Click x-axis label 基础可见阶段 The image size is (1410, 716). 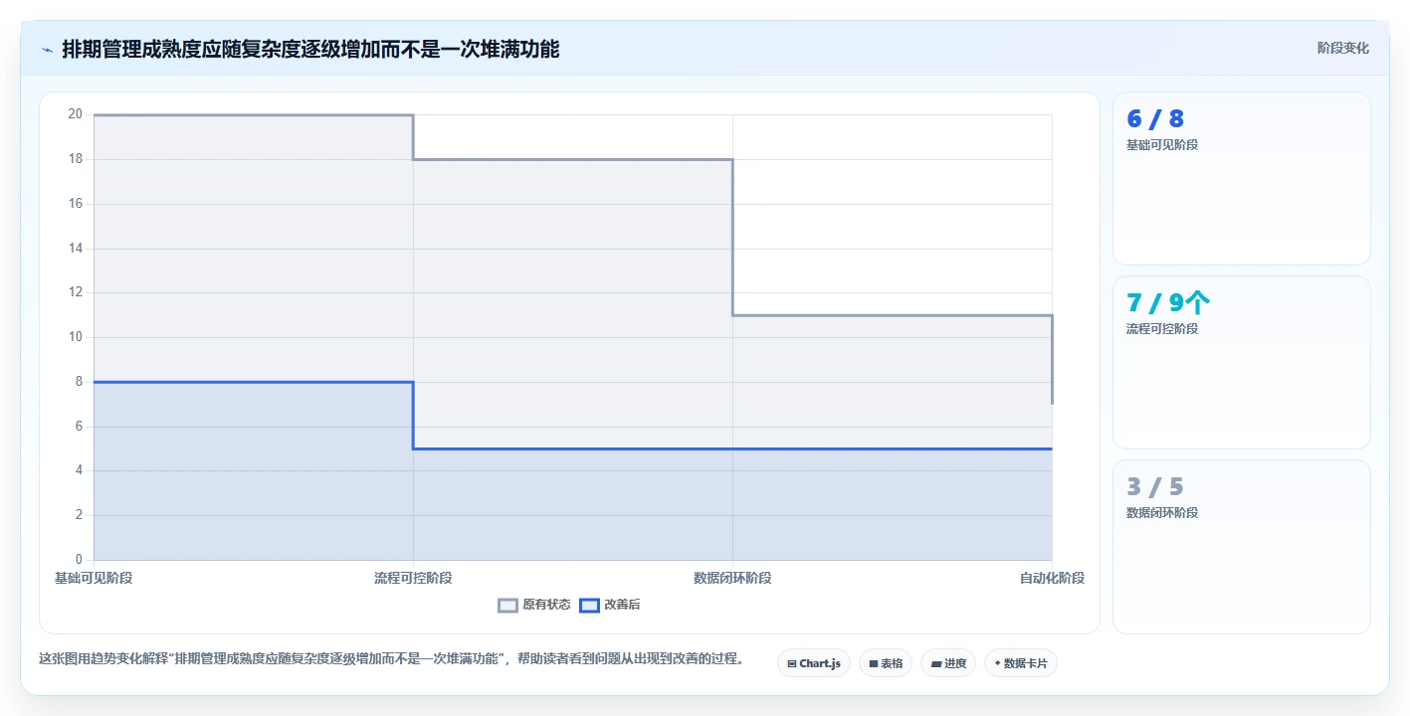(x=94, y=578)
